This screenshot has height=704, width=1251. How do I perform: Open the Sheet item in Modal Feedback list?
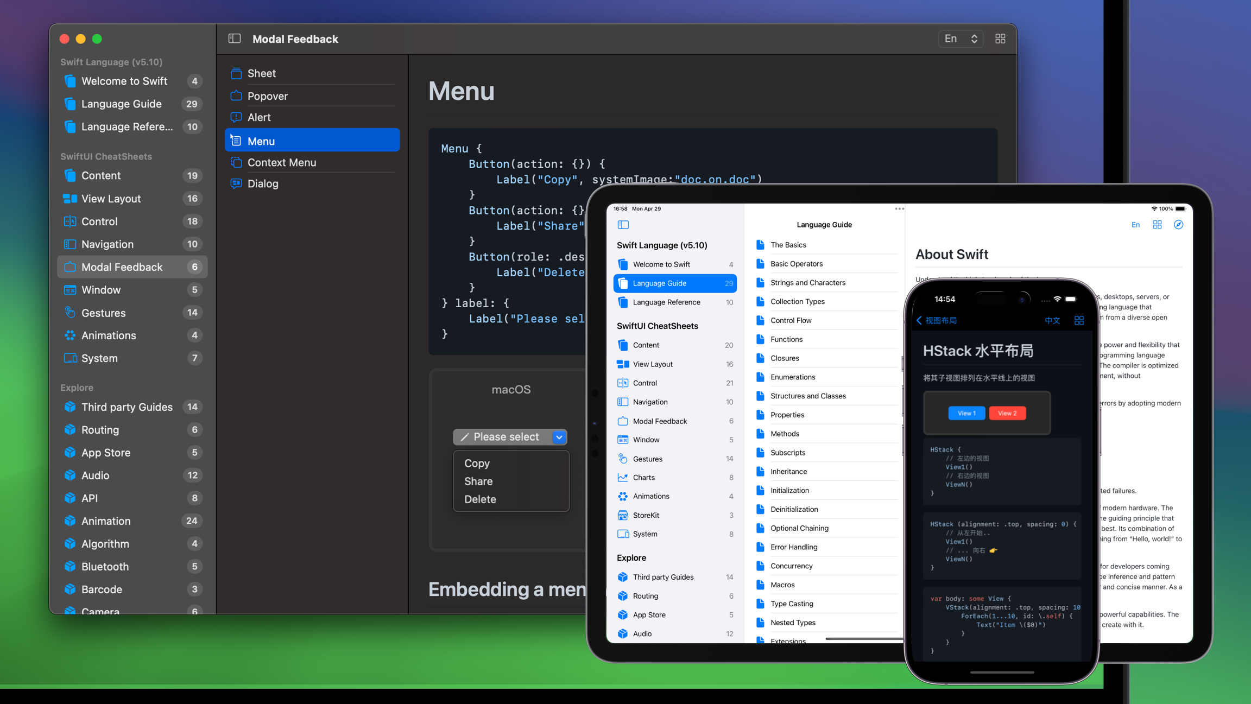pos(312,73)
